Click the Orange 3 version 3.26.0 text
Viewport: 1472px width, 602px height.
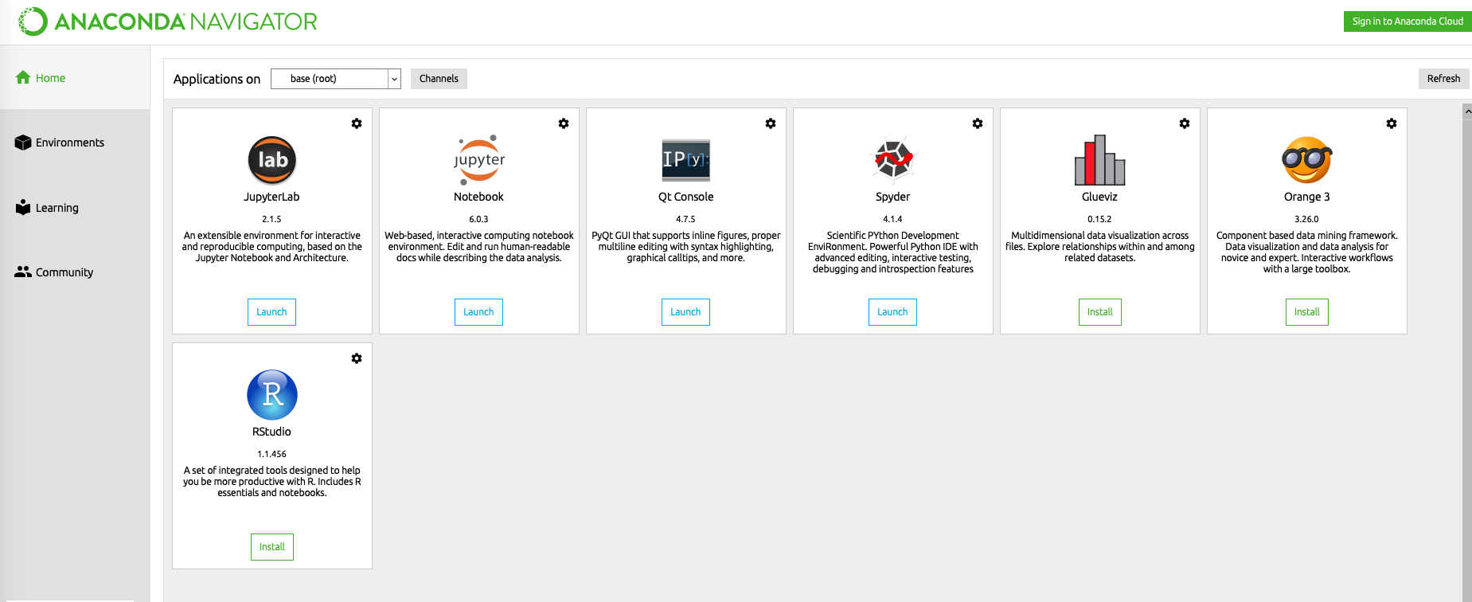pos(1306,219)
